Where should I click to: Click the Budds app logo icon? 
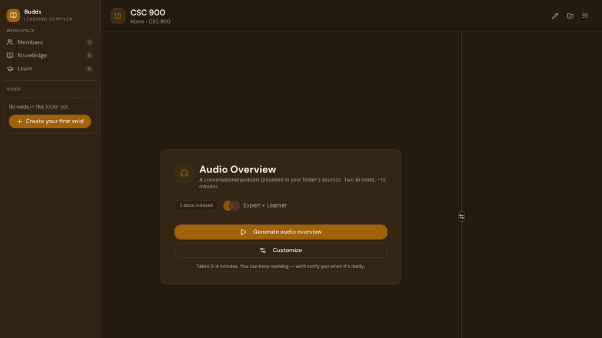coord(13,15)
